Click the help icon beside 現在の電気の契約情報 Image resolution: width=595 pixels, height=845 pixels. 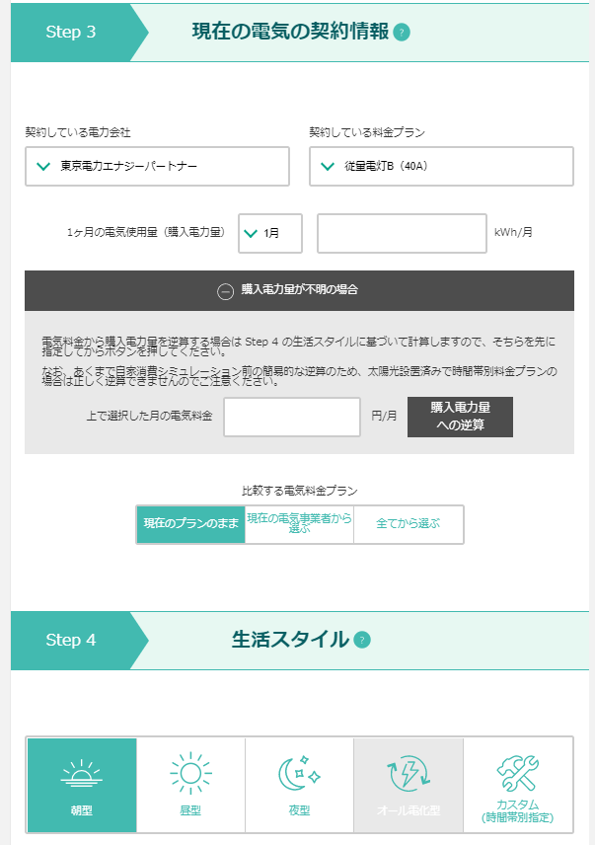[x=402, y=33]
